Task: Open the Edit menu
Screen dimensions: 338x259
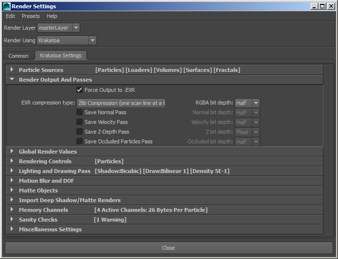Action: tap(10, 16)
